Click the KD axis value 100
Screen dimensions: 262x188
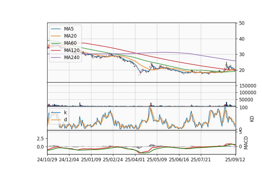click(243, 108)
